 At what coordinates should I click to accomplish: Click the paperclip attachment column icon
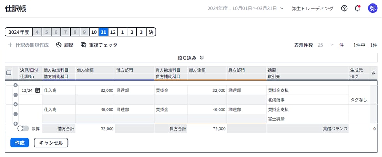(373, 73)
